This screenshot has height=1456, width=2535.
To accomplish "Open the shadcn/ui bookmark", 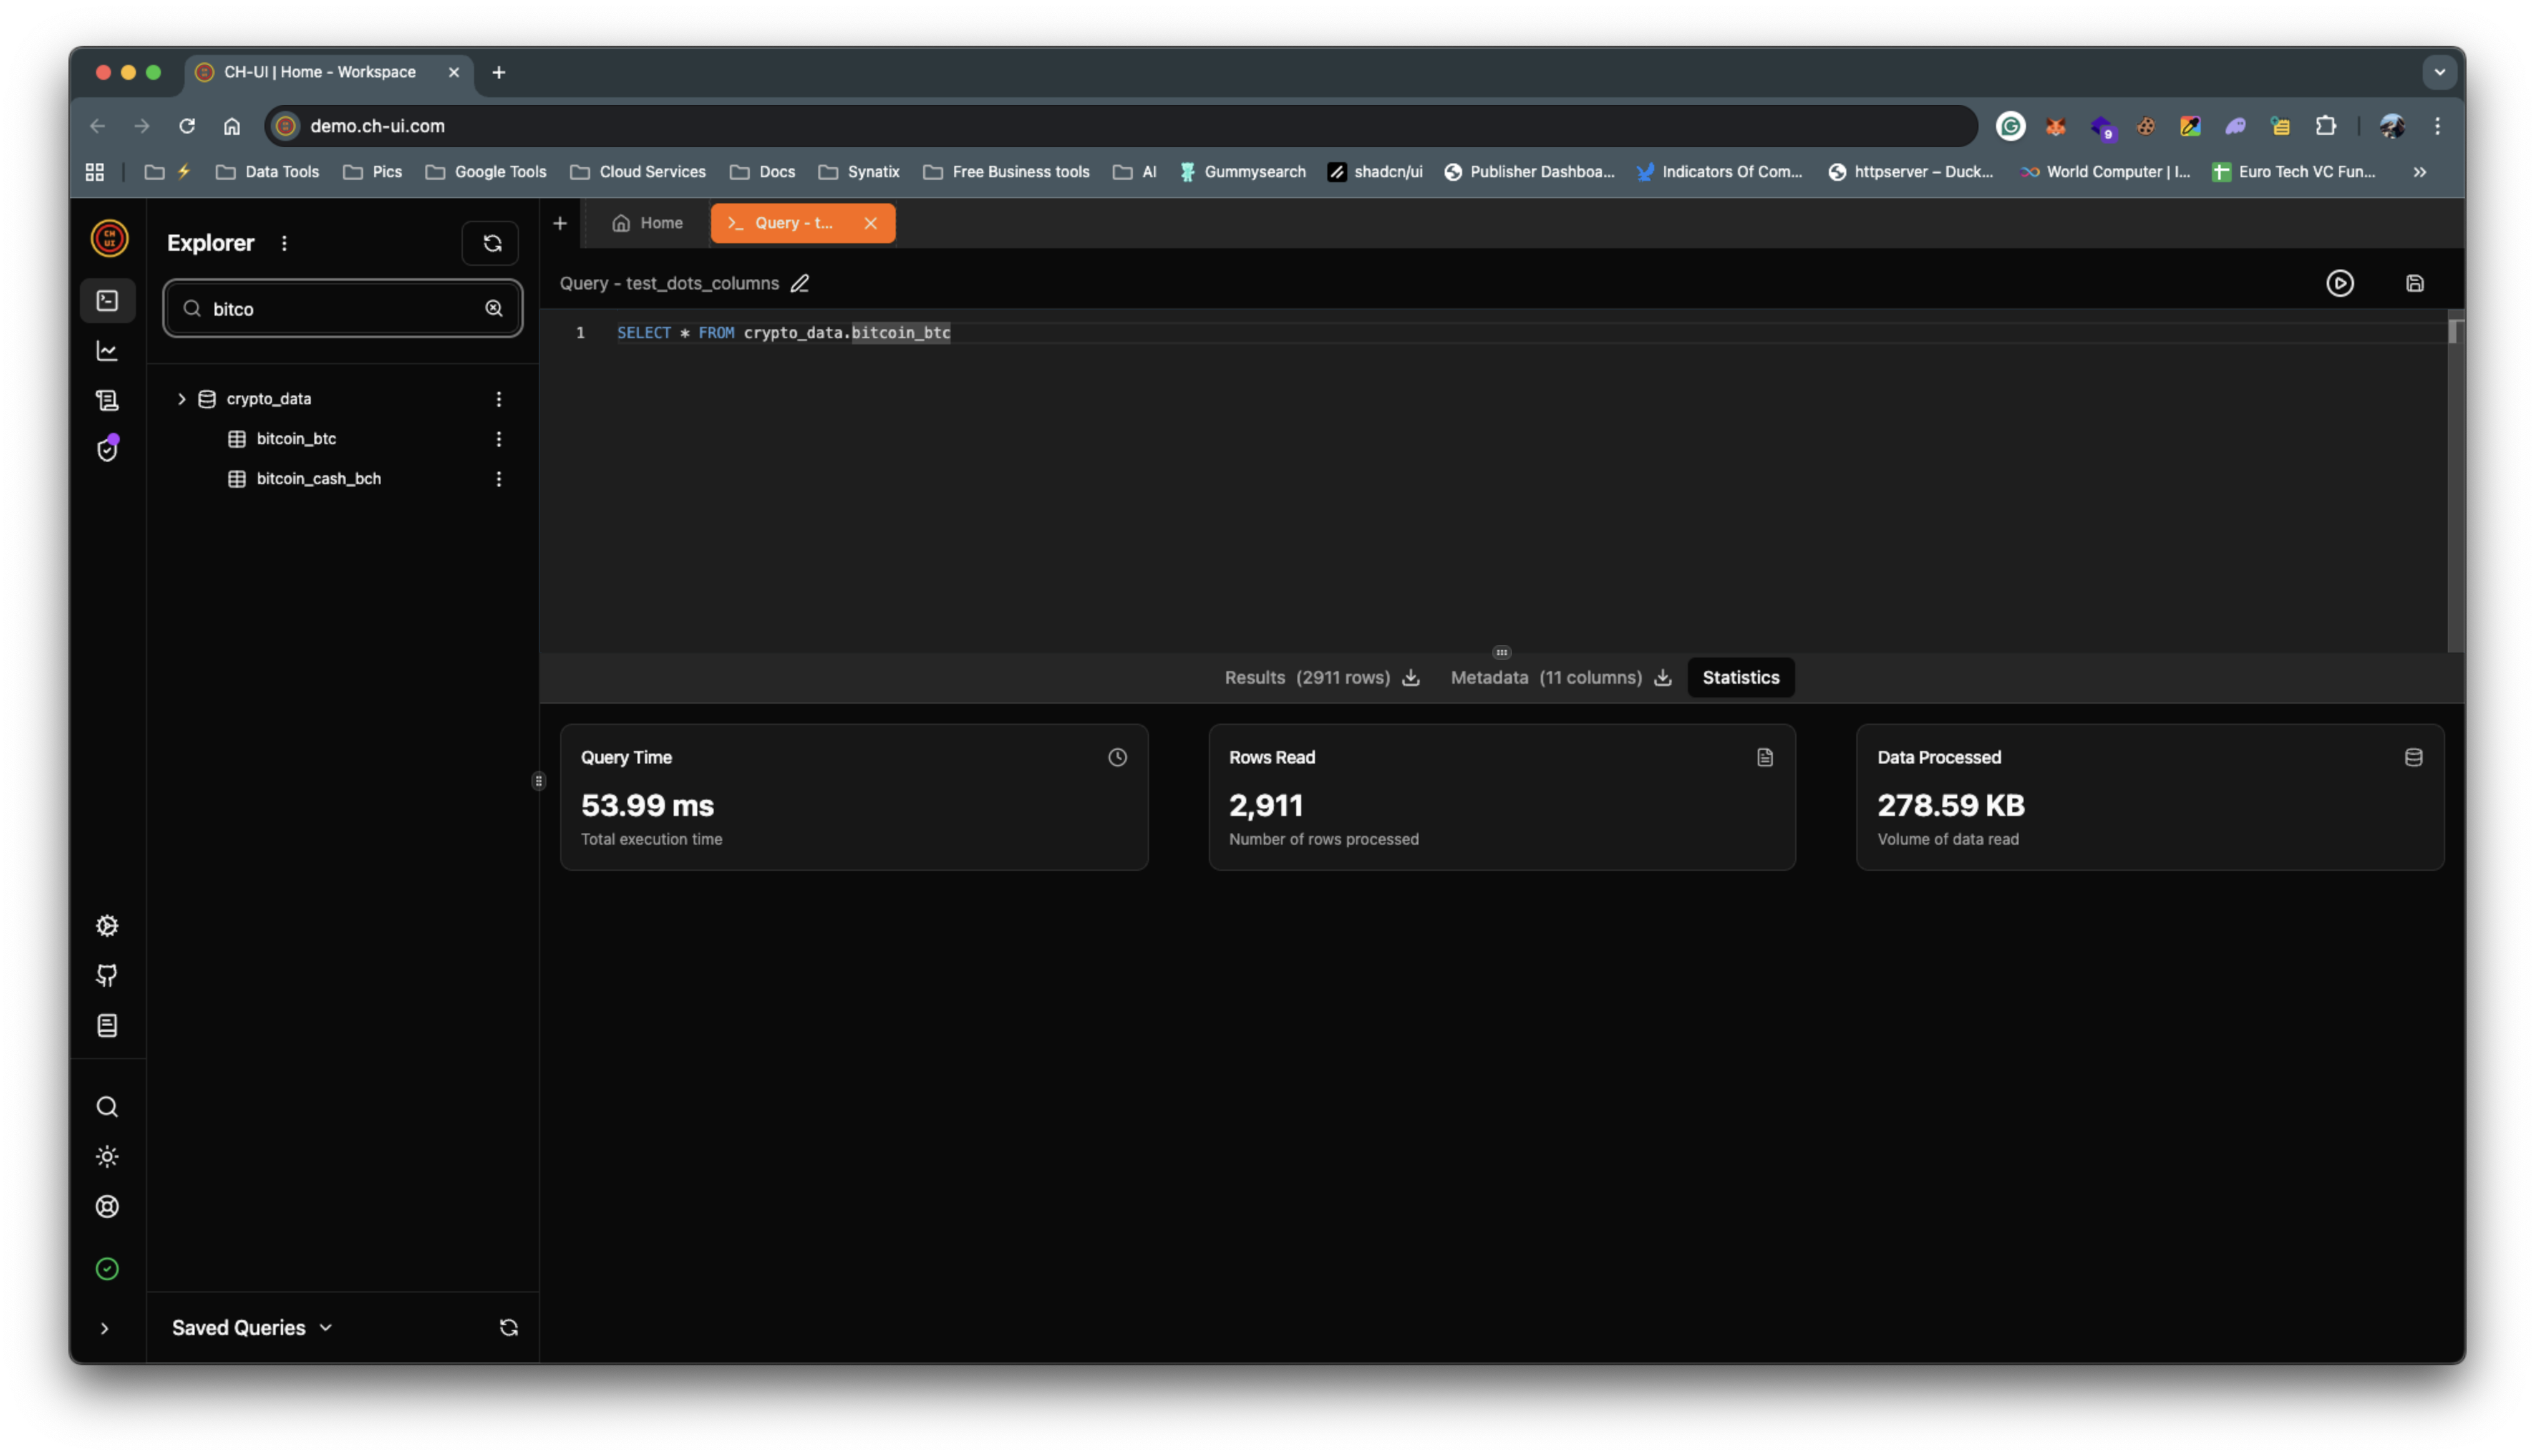I will point(1375,172).
